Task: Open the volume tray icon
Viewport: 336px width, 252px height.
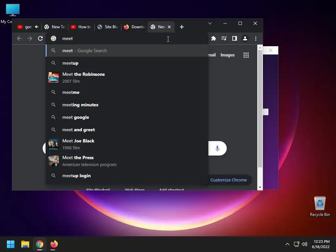Action: (x=304, y=244)
